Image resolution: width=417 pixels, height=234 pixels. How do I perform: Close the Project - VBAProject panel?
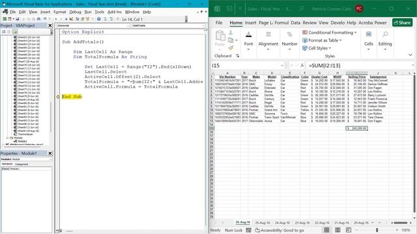pyautogui.click(x=50, y=25)
